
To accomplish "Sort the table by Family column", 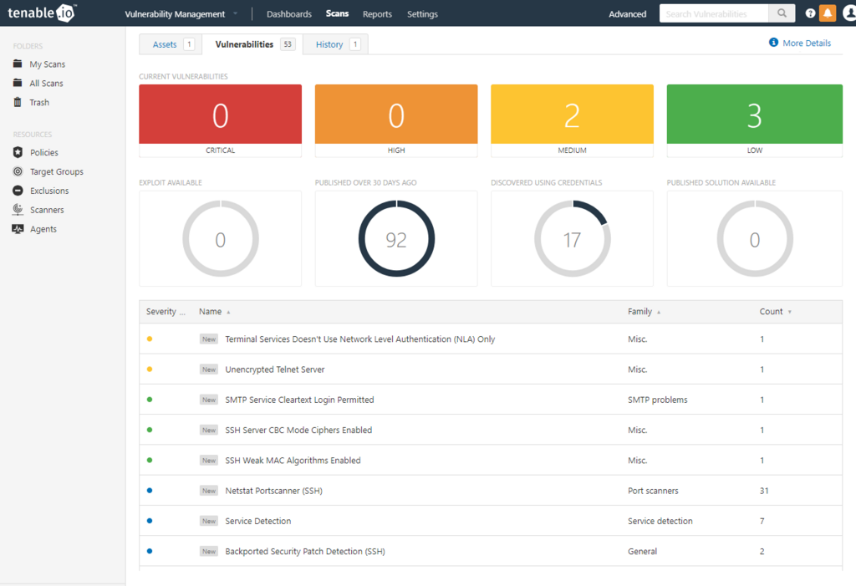I will 645,311.
